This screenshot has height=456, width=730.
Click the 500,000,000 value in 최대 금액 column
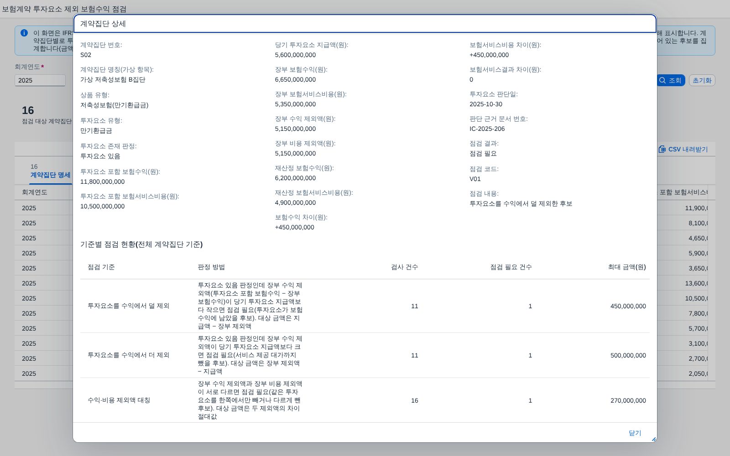pyautogui.click(x=628, y=356)
